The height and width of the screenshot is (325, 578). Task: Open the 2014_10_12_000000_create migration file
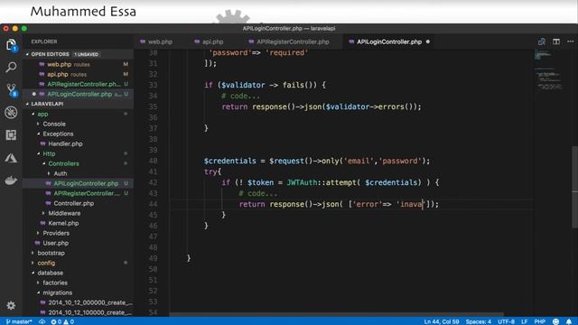(79, 302)
